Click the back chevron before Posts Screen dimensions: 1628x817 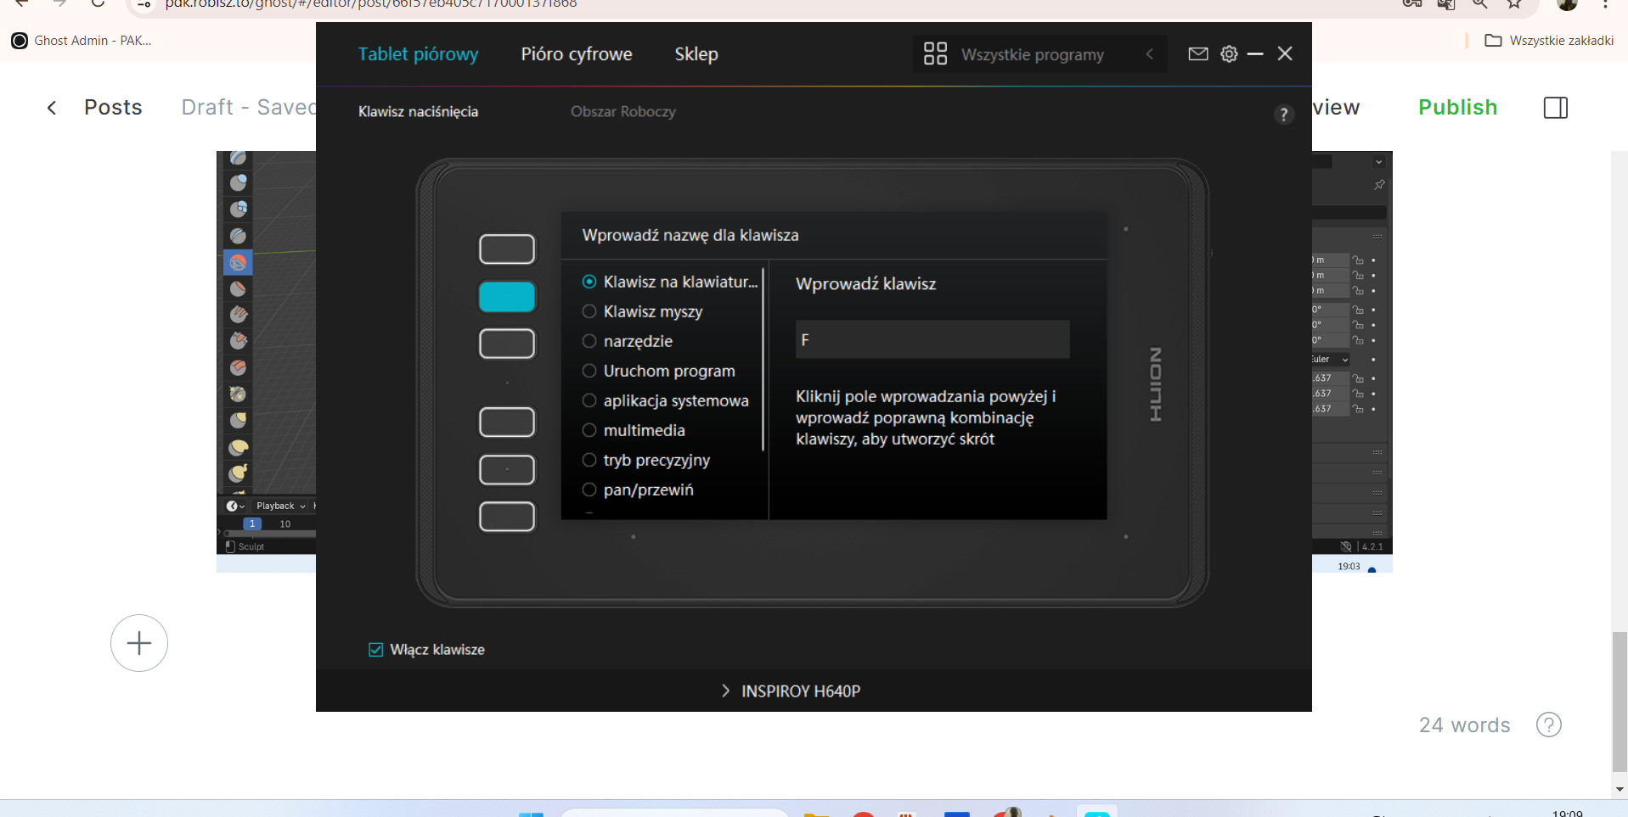52,108
